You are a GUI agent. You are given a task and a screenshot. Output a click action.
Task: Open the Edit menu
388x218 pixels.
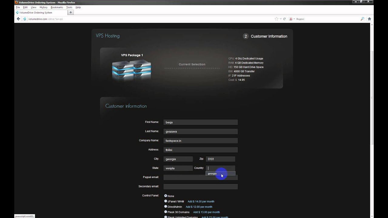[x=25, y=7]
